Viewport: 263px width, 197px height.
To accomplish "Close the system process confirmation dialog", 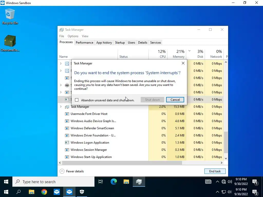I will (183, 63).
